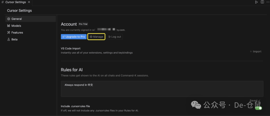Viewport: 270px width, 116px height.
Task: Click the Cursor Settings page title
Action: coord(19,10)
